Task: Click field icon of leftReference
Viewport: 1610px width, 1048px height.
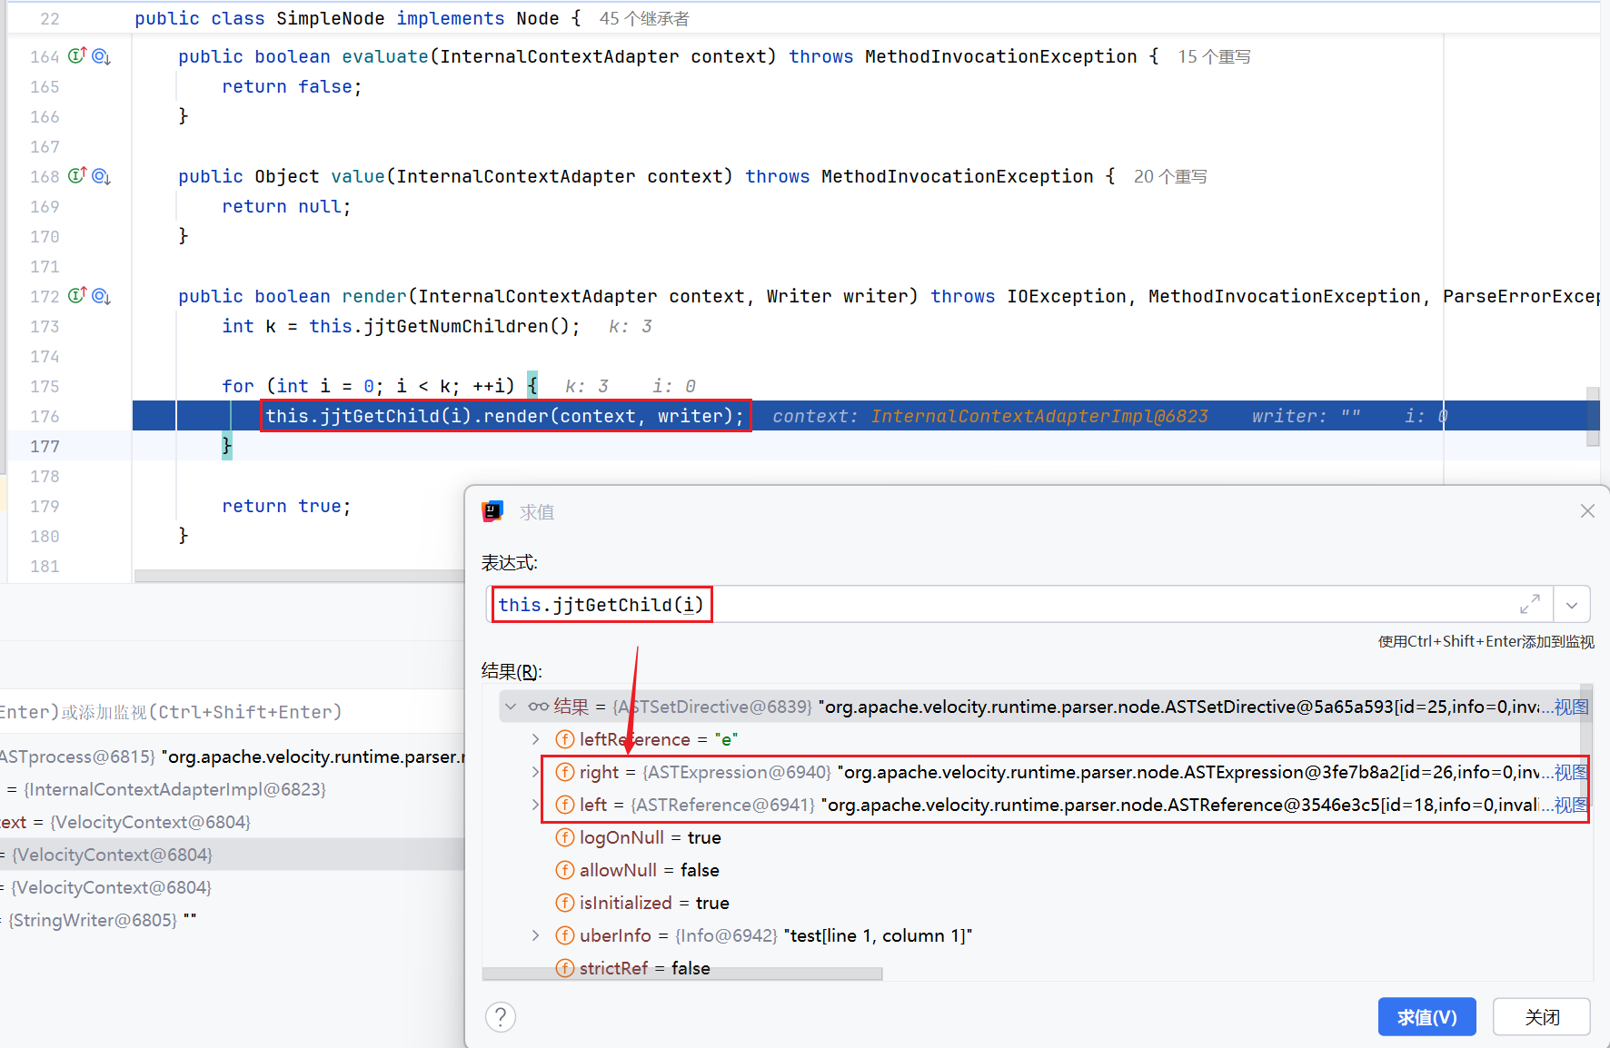Action: tap(565, 739)
